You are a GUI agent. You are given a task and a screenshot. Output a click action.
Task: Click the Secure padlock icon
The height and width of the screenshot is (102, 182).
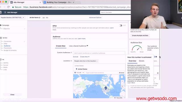13,7
